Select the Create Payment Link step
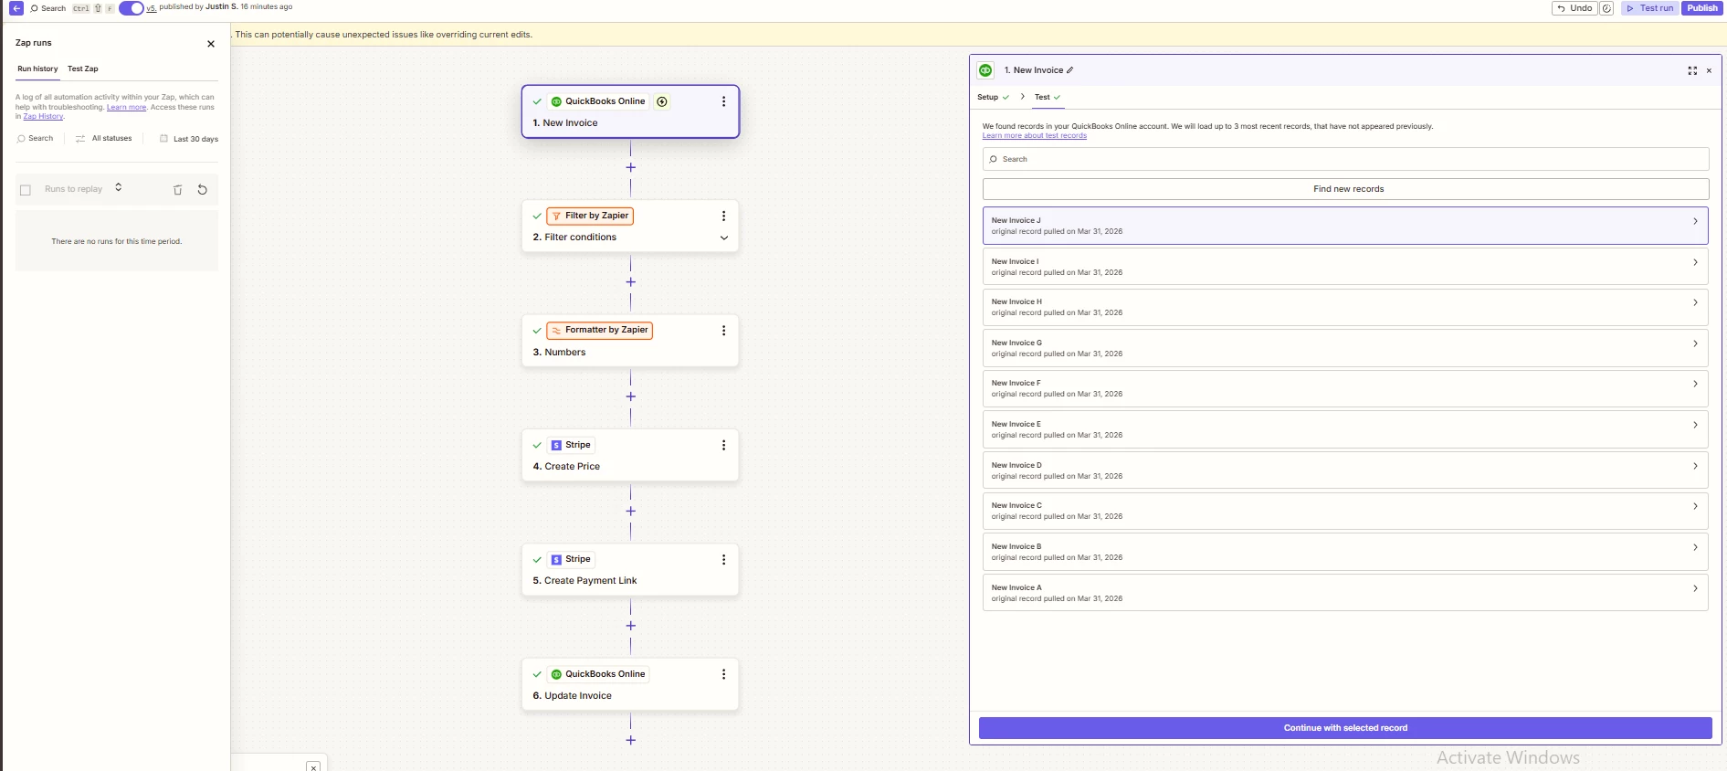Image resolution: width=1727 pixels, height=771 pixels. [630, 570]
